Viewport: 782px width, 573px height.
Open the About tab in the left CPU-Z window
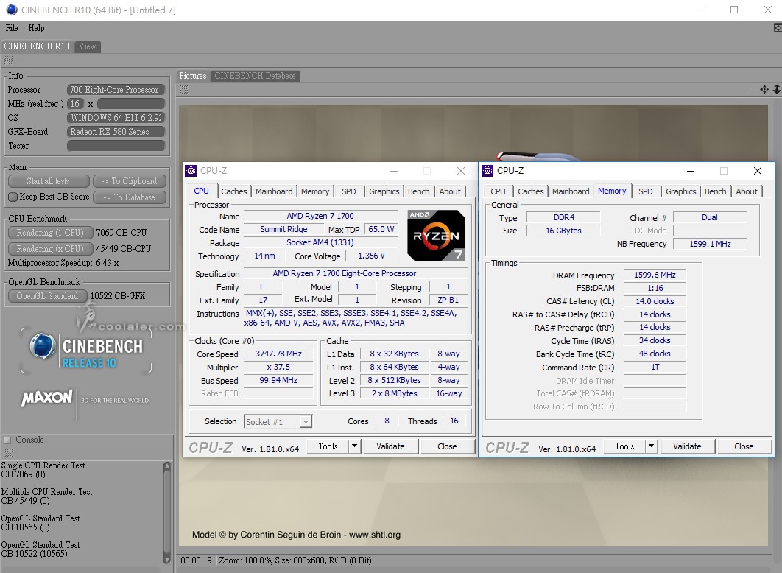coord(450,191)
